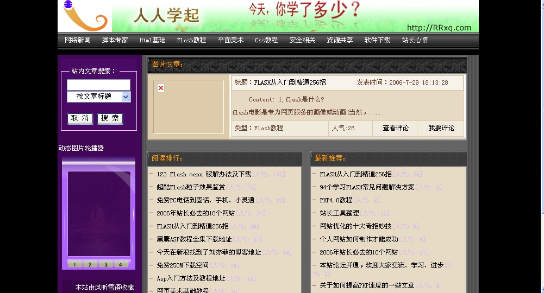The image size is (544, 293).
Task: Open 站长心情 navigation item
Action: 415,40
